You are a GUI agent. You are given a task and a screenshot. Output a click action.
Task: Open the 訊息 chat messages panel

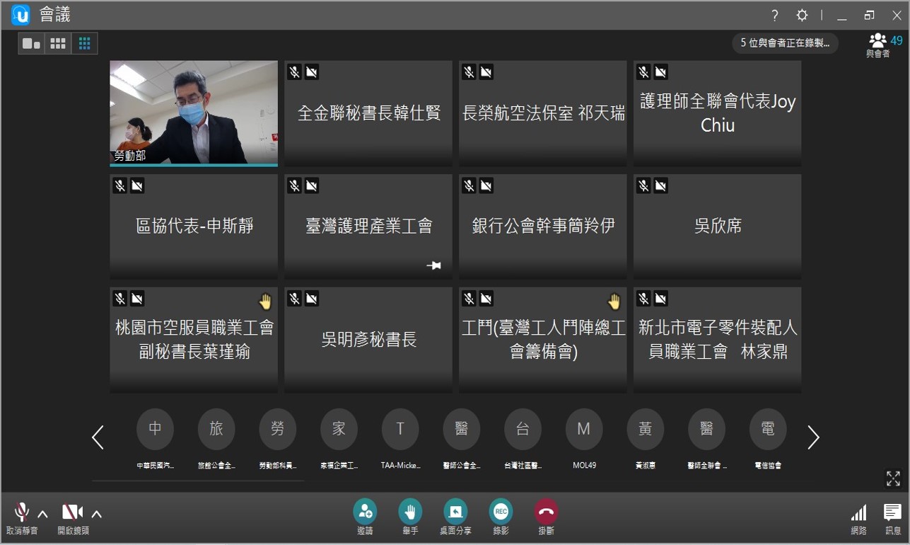892,513
